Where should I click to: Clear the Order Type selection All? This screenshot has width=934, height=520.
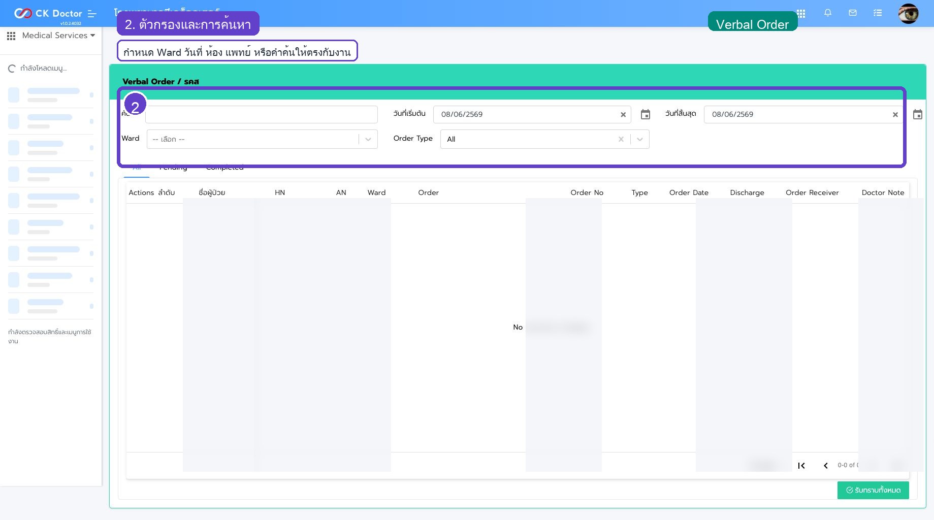[621, 139]
